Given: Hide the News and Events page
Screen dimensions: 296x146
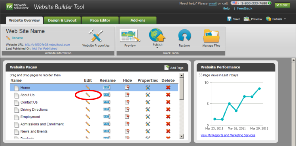Looking at the screenshot, I should pos(127,131).
